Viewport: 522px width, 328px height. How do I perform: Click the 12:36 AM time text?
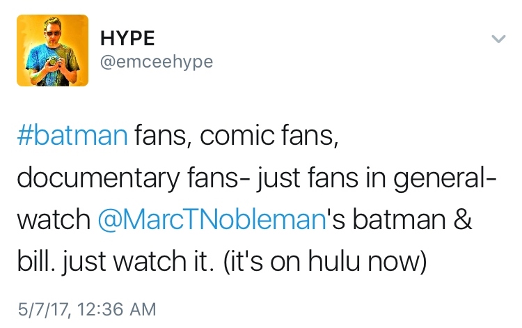117,306
